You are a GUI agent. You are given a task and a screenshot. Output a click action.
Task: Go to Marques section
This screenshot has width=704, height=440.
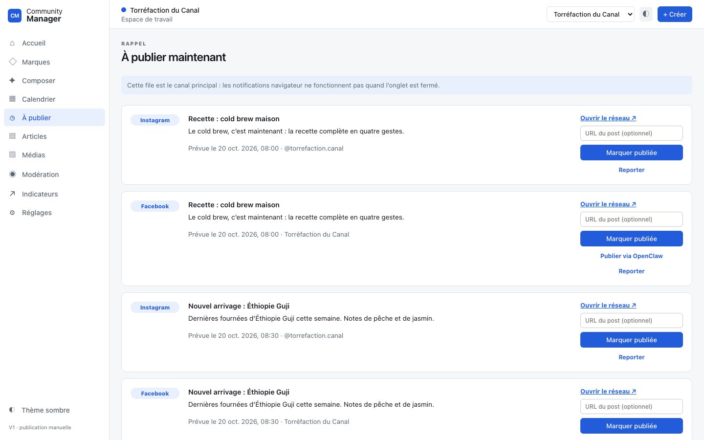coord(54,62)
